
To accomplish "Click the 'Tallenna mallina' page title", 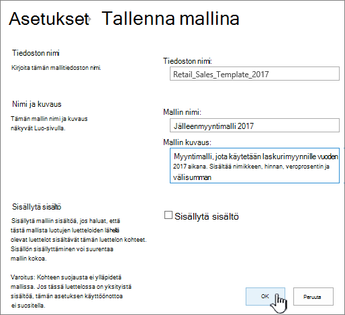I will coord(170,18).
